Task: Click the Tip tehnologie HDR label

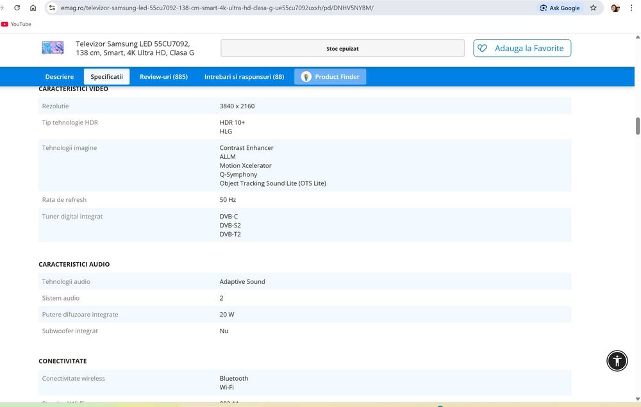Action: pyautogui.click(x=70, y=122)
